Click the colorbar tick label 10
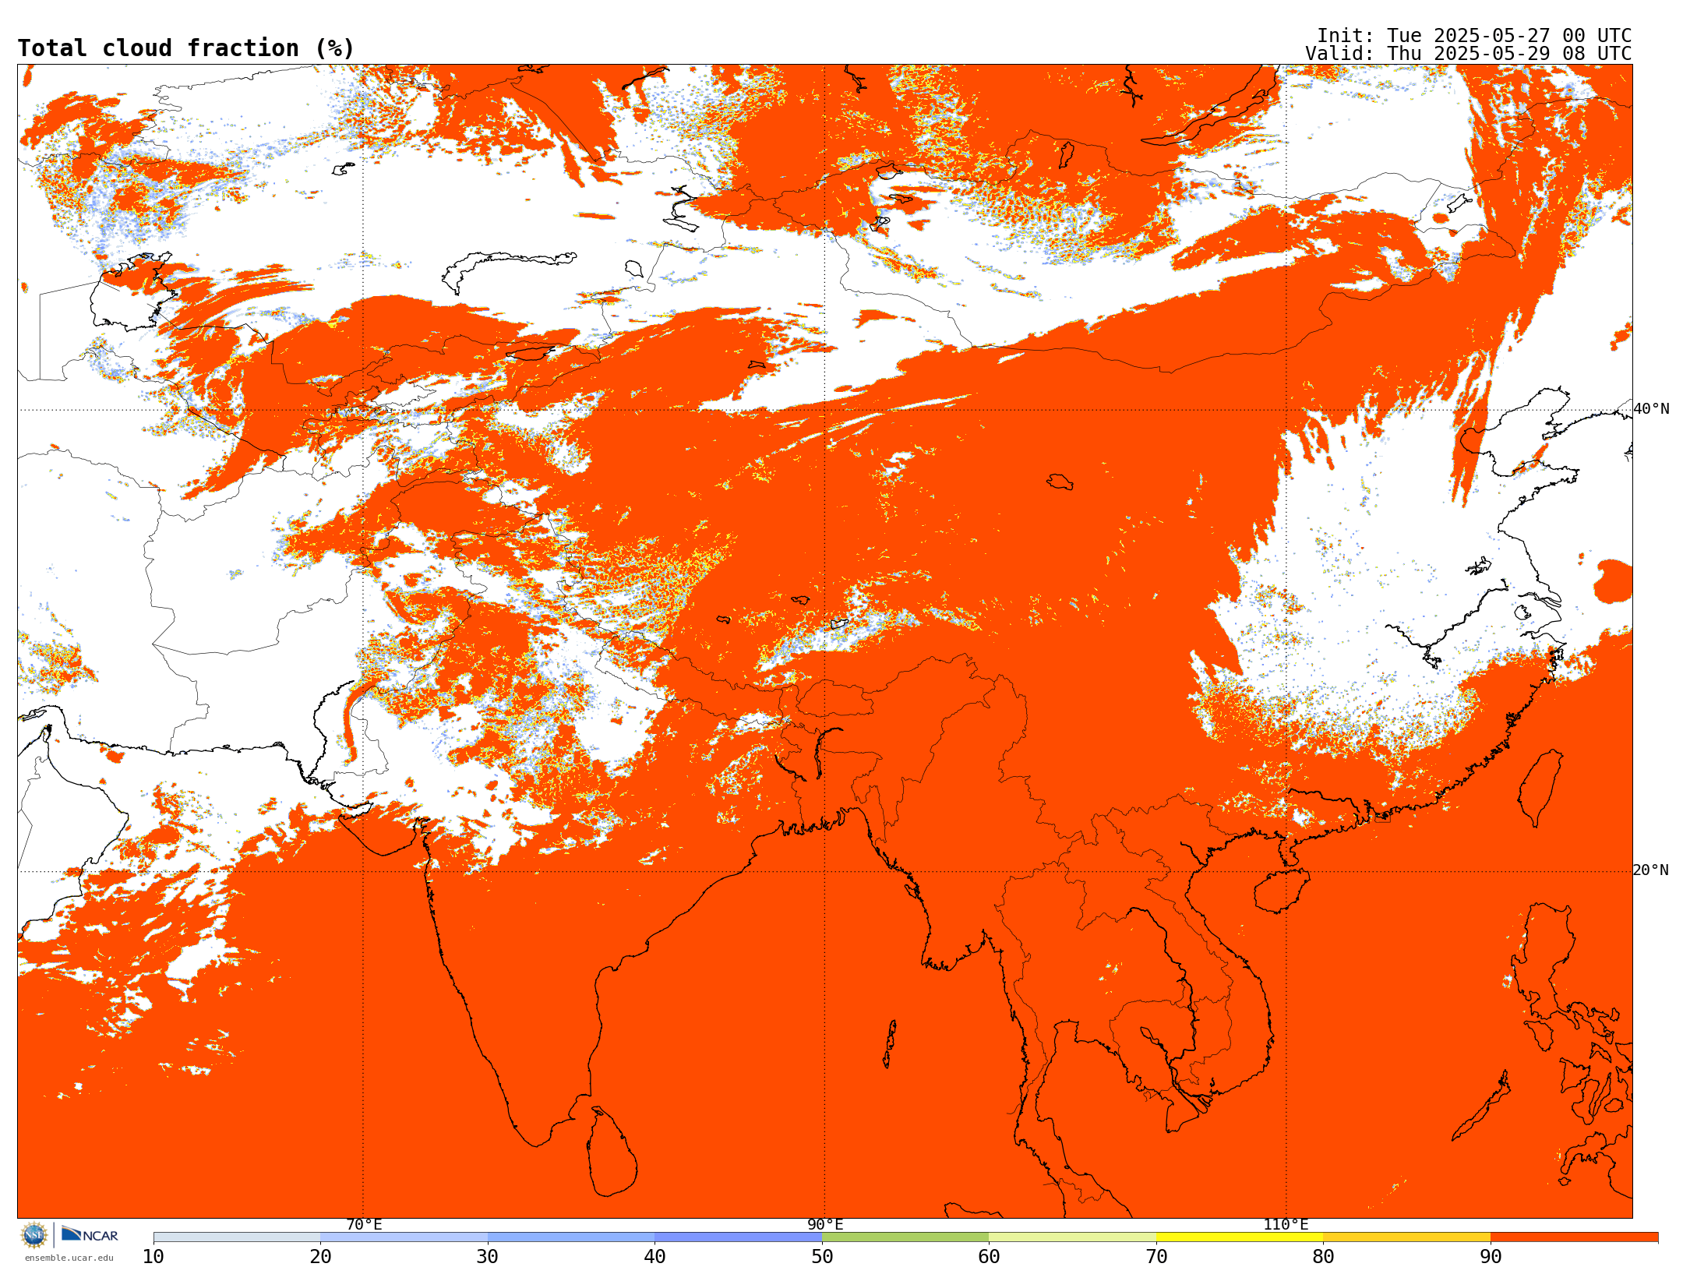 153,1257
